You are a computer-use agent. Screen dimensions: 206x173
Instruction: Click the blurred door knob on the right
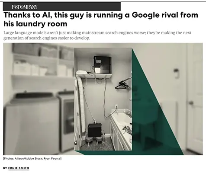[191, 103]
